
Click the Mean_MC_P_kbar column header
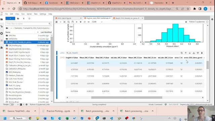click(x=87, y=58)
